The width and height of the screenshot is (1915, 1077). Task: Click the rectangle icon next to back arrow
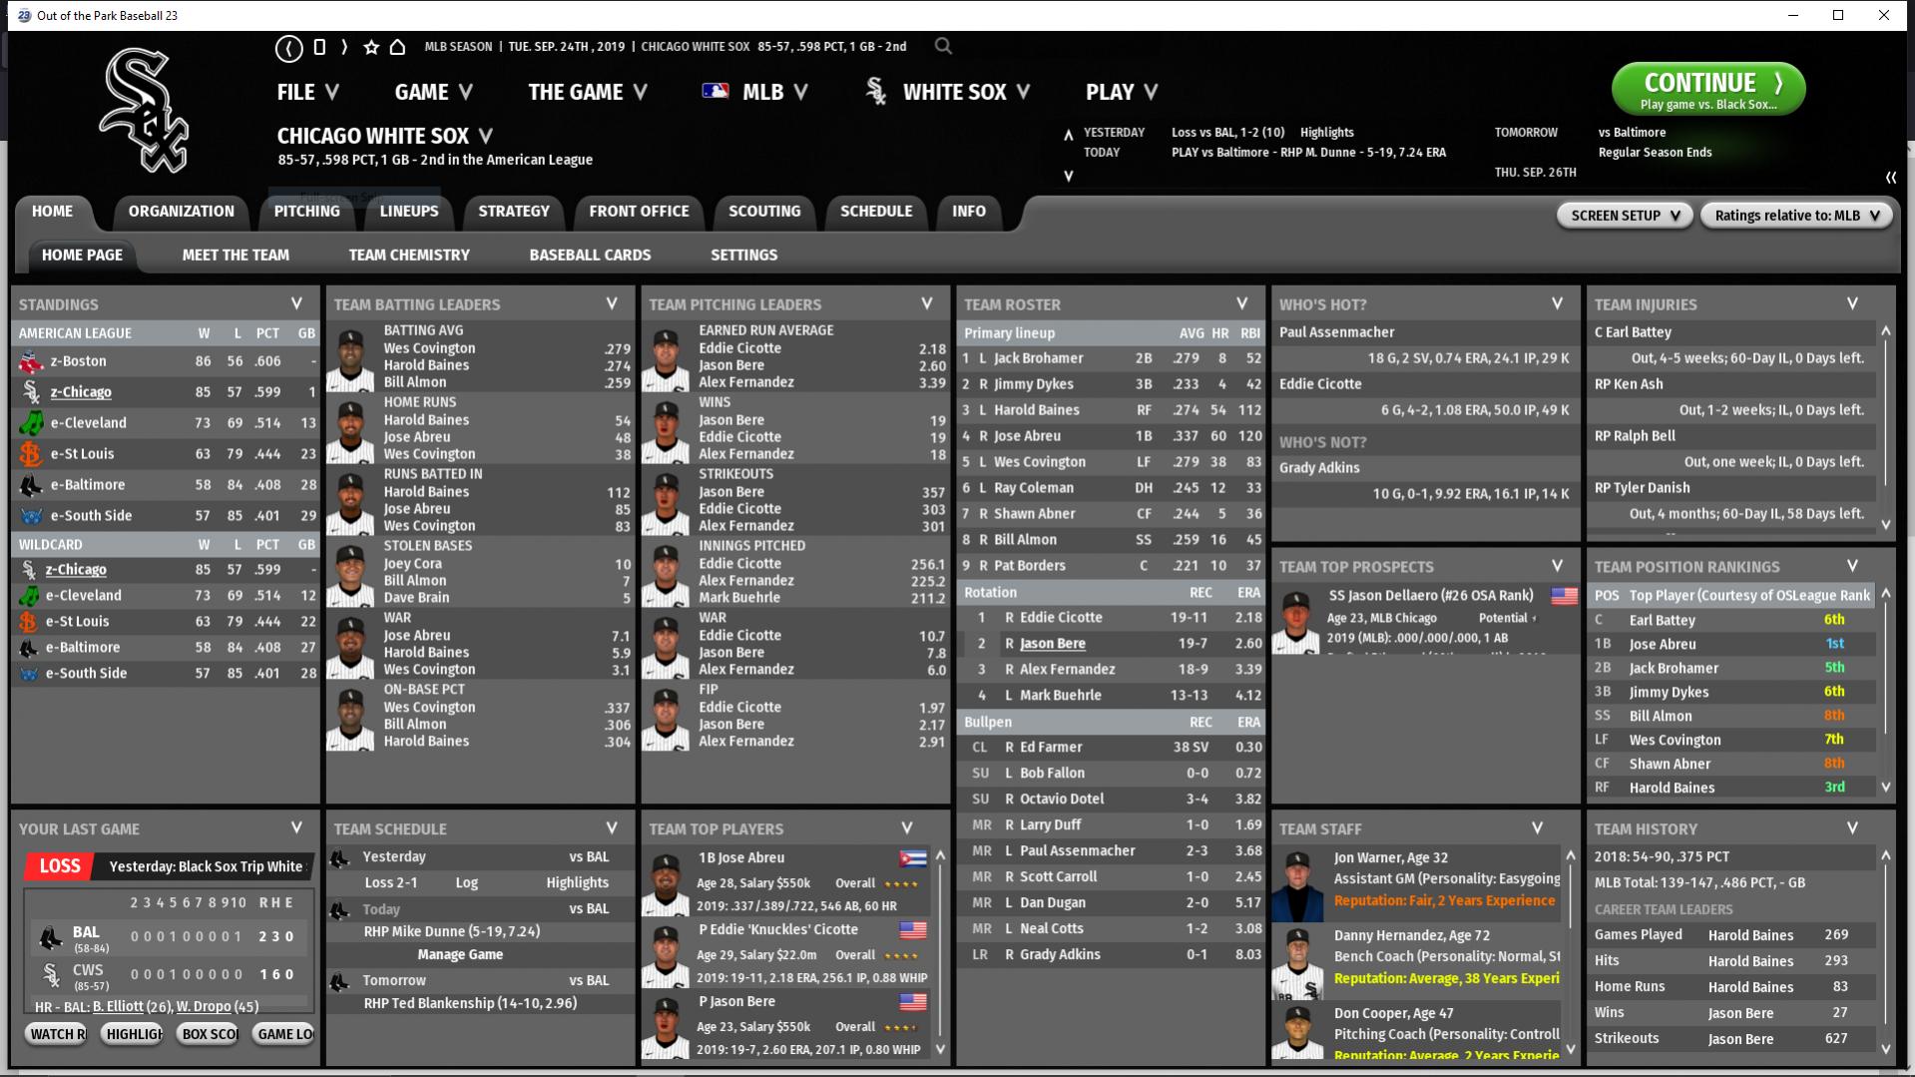pyautogui.click(x=319, y=47)
